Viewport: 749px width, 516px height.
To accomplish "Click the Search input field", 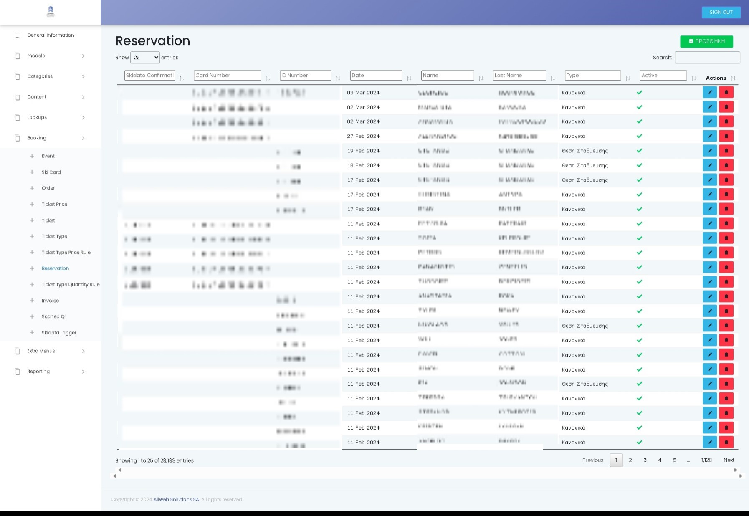I will pos(707,58).
